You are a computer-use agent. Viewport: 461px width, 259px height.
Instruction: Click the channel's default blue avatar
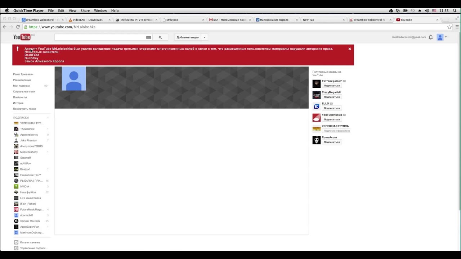(x=74, y=78)
